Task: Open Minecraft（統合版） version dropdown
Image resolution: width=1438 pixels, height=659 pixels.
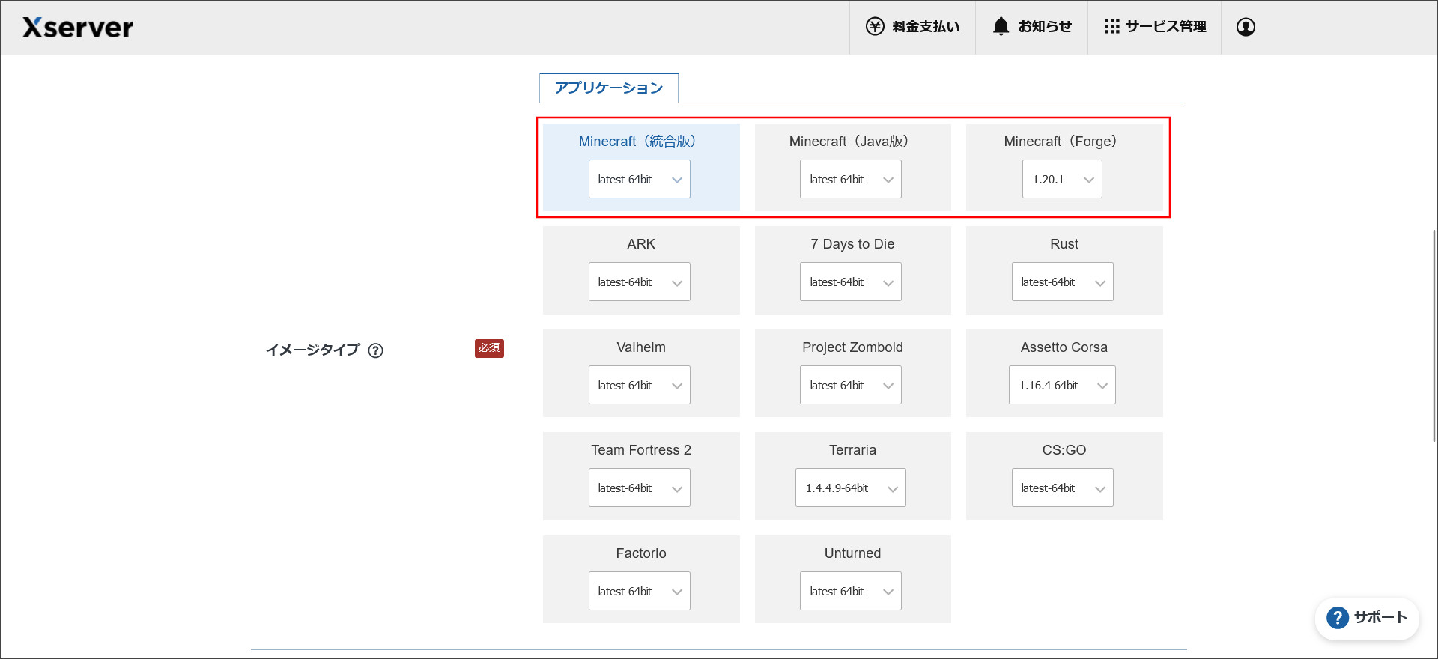Action: (x=640, y=179)
